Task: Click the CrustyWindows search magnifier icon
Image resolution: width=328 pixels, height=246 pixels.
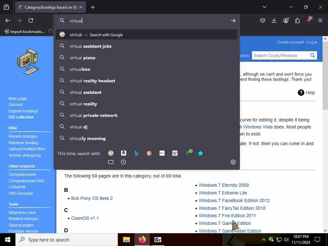Action: 312,55
